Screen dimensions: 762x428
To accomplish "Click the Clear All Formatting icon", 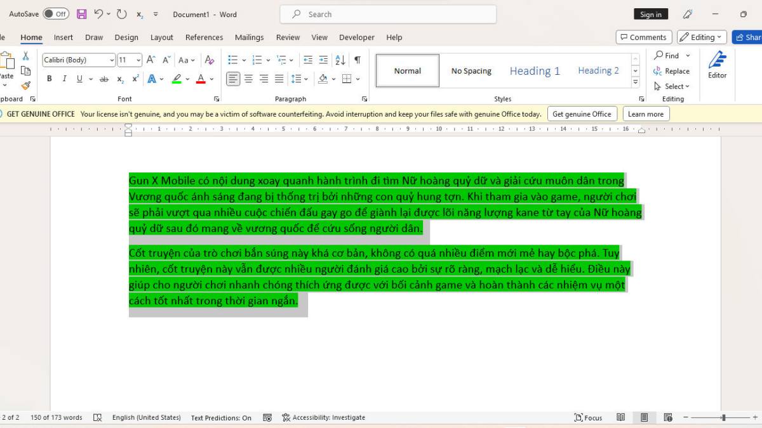I will tap(210, 60).
